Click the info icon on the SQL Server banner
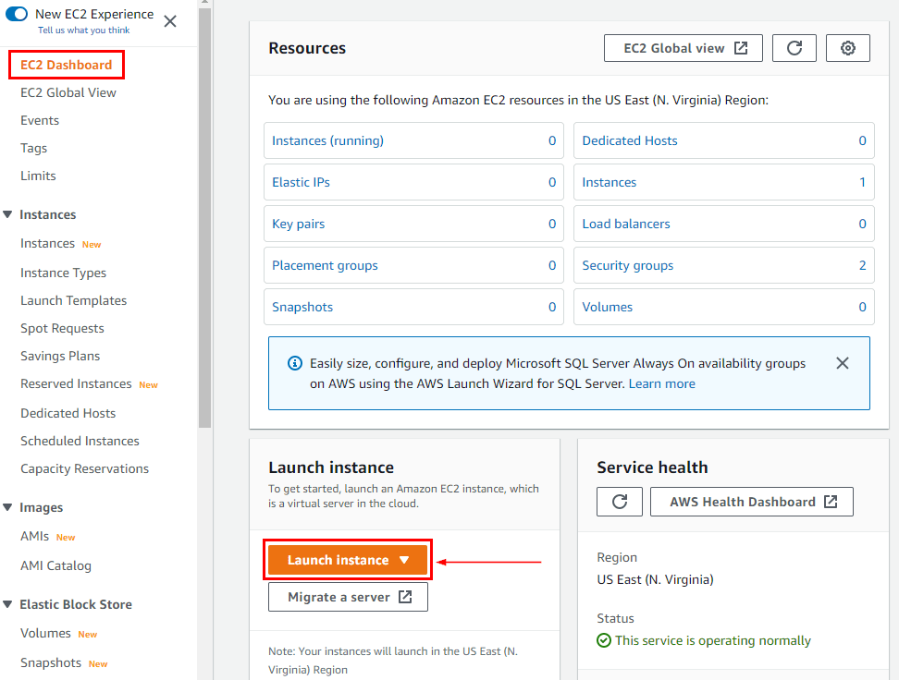 coord(295,363)
